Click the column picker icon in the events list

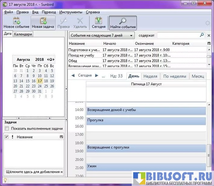click(209, 43)
